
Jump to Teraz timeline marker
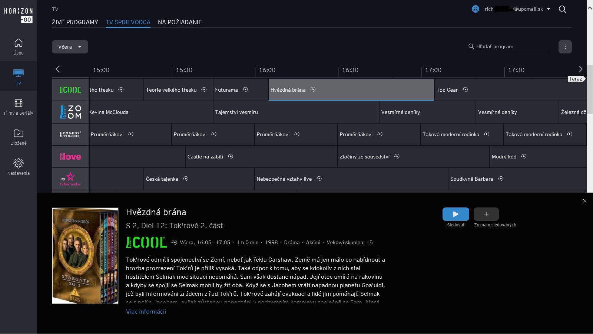point(576,79)
